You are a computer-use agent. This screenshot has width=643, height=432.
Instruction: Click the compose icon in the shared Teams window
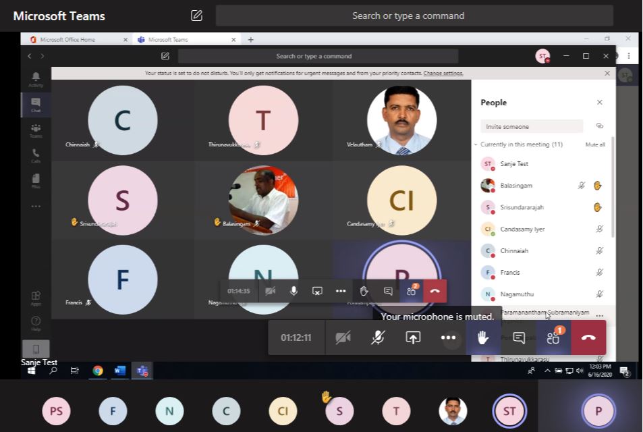(165, 56)
